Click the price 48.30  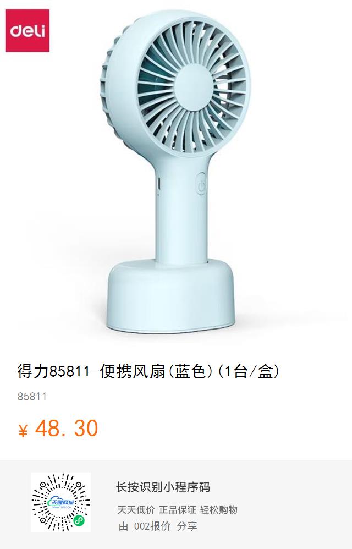67,428
